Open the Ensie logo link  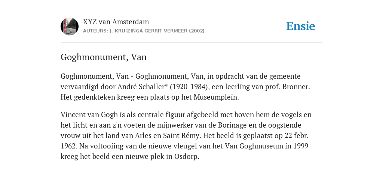click(301, 26)
